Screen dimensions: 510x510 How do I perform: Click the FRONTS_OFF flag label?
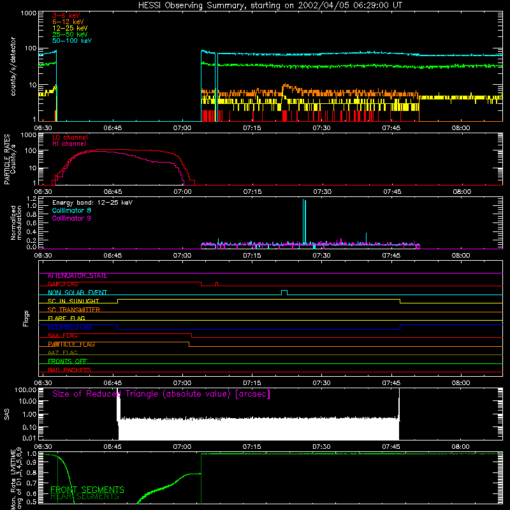(68, 361)
